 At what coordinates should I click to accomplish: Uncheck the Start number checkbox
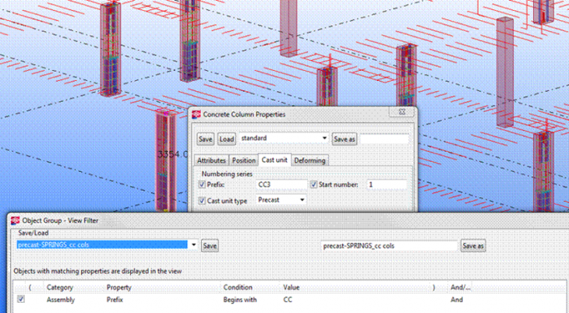(314, 185)
